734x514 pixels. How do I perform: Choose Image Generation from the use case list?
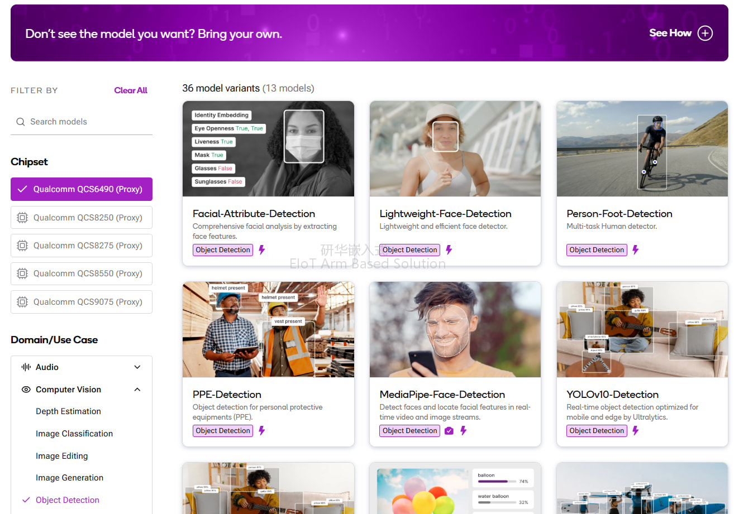69,478
